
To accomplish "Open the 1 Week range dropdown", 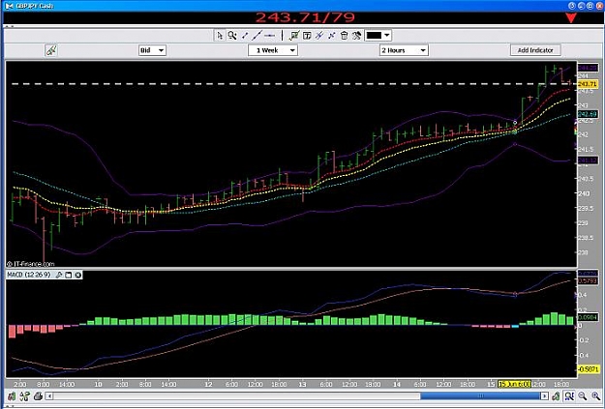I will tap(273, 50).
